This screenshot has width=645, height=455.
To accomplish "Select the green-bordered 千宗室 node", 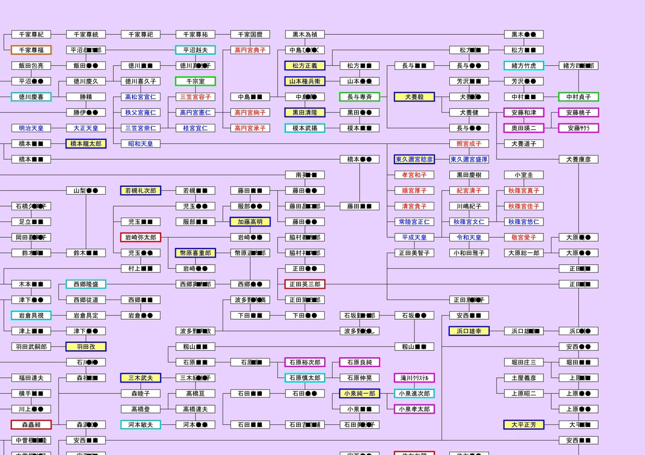I will [x=196, y=82].
